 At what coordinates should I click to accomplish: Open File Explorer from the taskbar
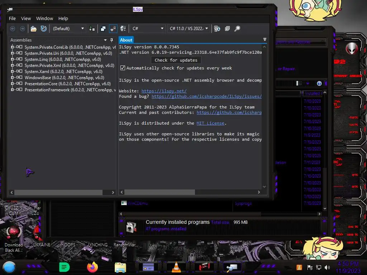[120, 267]
